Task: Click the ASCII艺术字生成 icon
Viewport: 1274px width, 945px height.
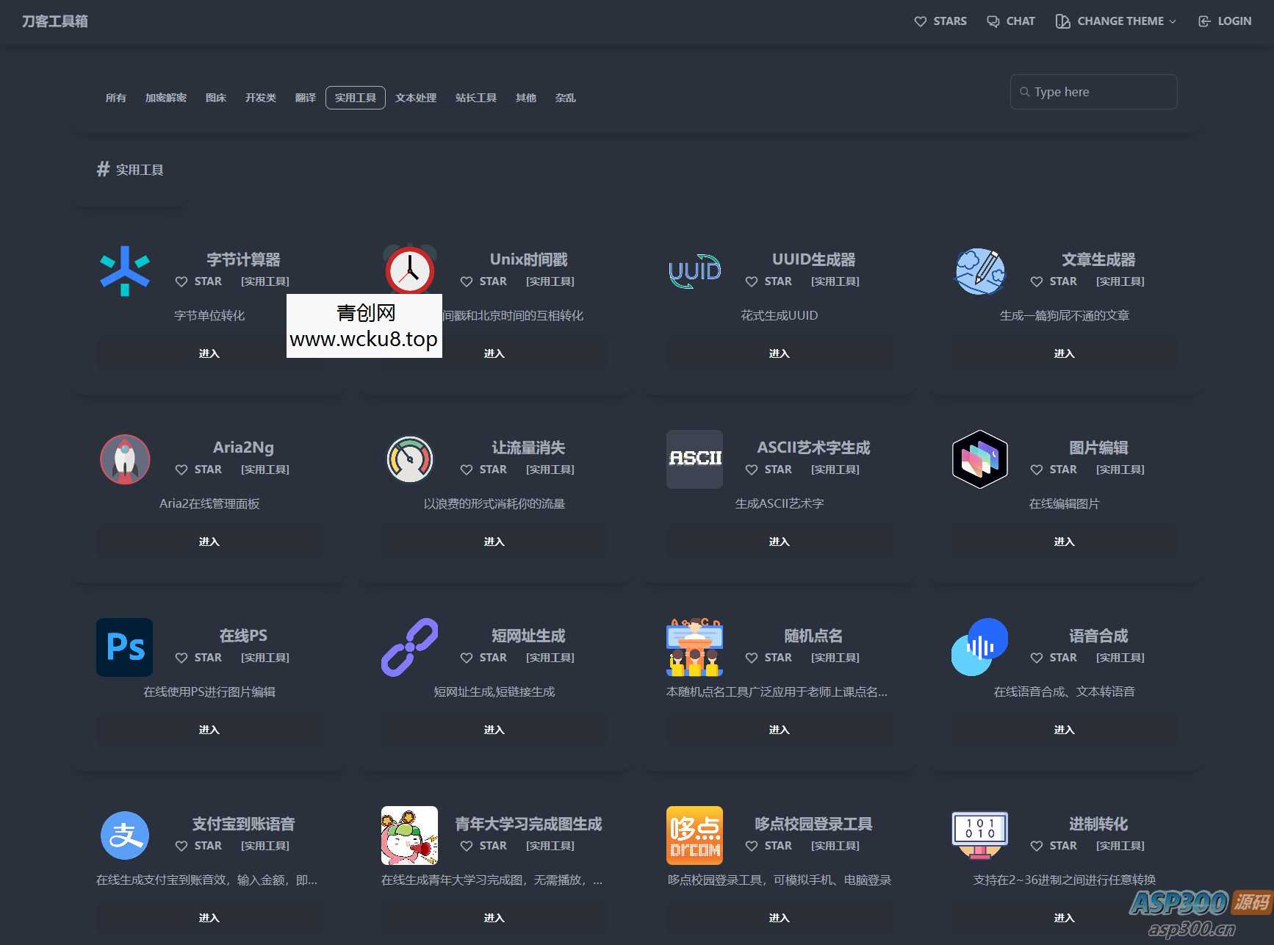Action: click(x=694, y=459)
